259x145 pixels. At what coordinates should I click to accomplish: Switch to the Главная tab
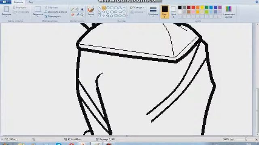(18, 2)
